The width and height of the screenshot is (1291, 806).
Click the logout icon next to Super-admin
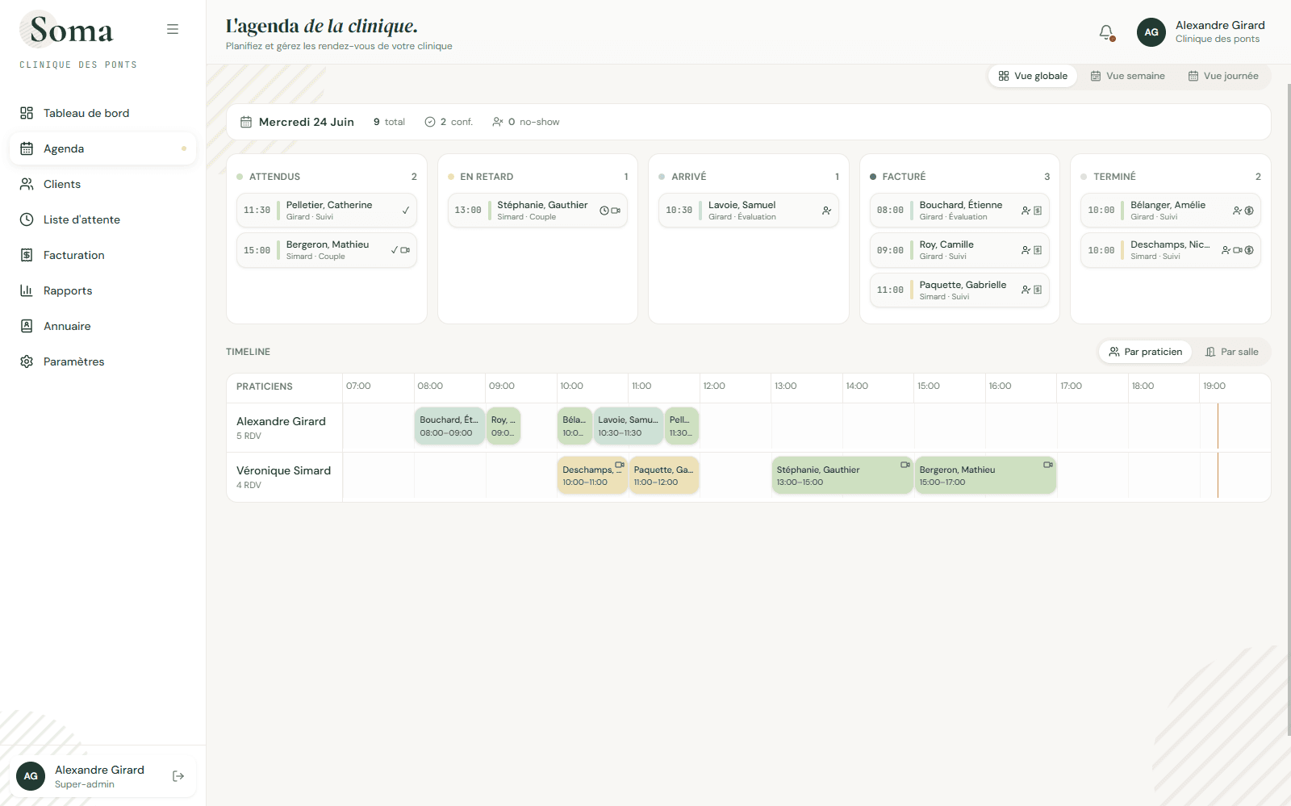pos(178,776)
